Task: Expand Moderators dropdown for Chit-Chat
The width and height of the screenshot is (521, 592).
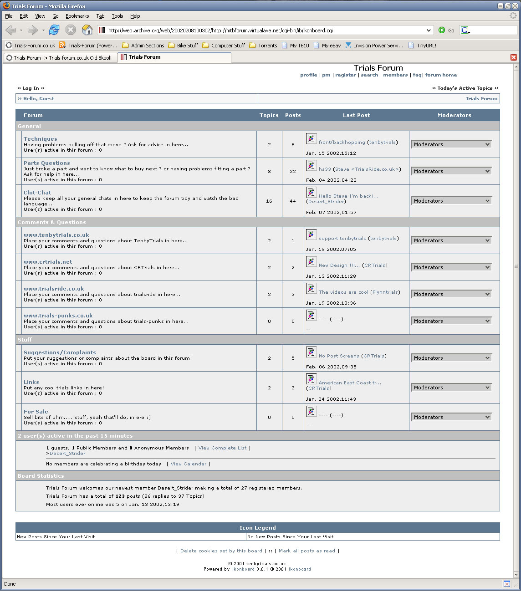Action: click(451, 201)
